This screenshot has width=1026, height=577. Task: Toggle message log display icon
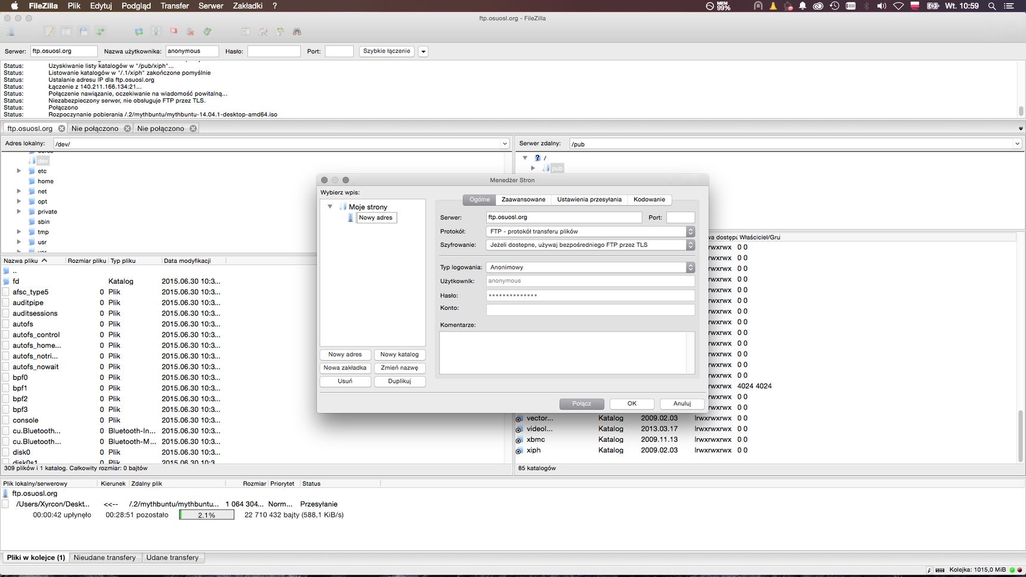pos(50,32)
